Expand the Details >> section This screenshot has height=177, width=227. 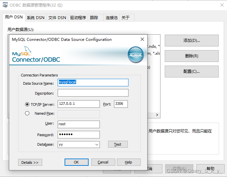pyautogui.click(x=30, y=162)
